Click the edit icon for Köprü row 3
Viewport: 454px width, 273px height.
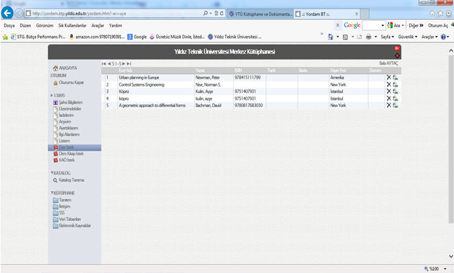(395, 91)
